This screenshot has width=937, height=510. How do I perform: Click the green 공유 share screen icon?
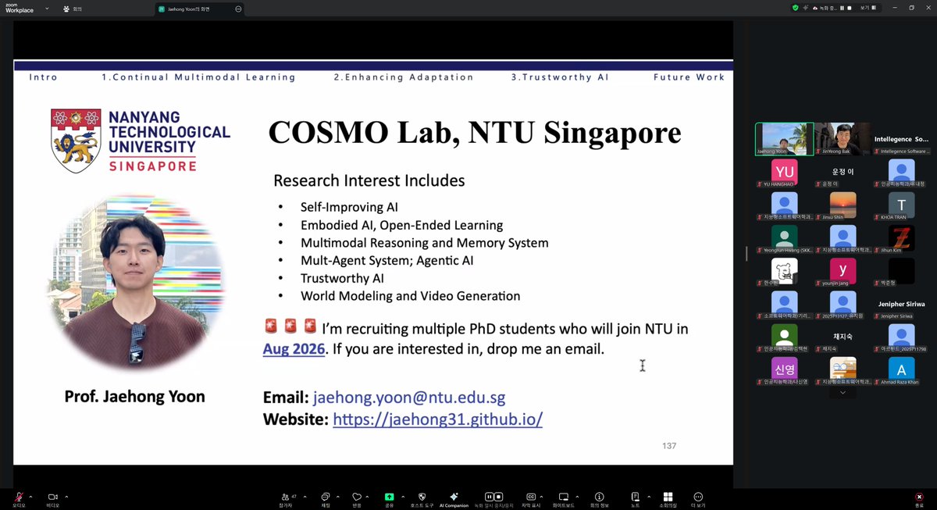click(x=389, y=497)
